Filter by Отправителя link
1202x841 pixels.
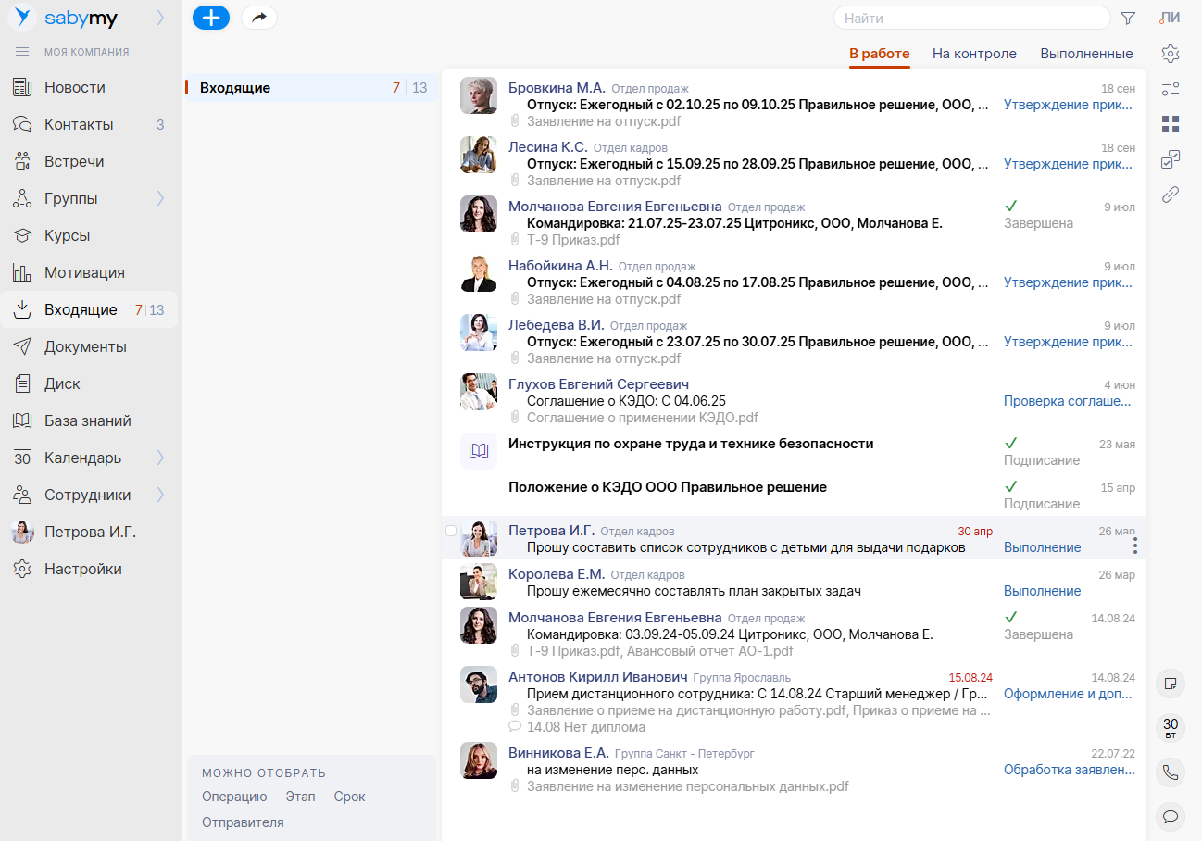243,822
